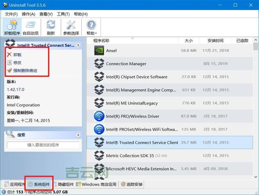The width and height of the screenshot is (259, 195).
Task: Select Intel(R) PRO/Wireless Driver entry
Action: 132,116
